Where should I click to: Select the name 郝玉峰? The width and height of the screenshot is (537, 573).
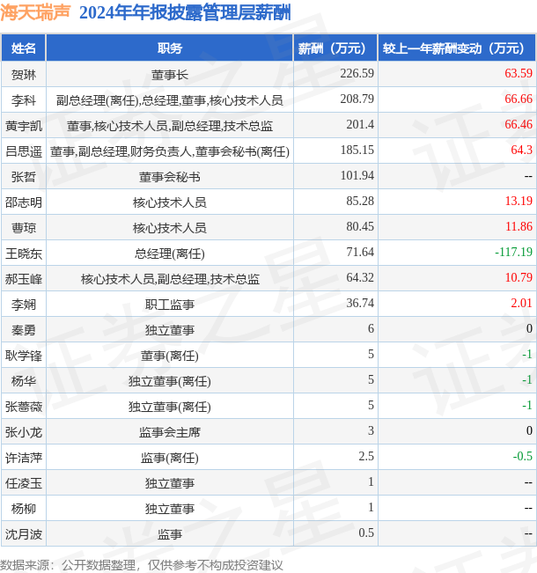tap(24, 279)
